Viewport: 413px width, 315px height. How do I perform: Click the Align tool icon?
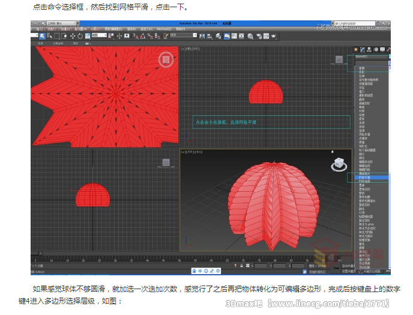(210, 36)
